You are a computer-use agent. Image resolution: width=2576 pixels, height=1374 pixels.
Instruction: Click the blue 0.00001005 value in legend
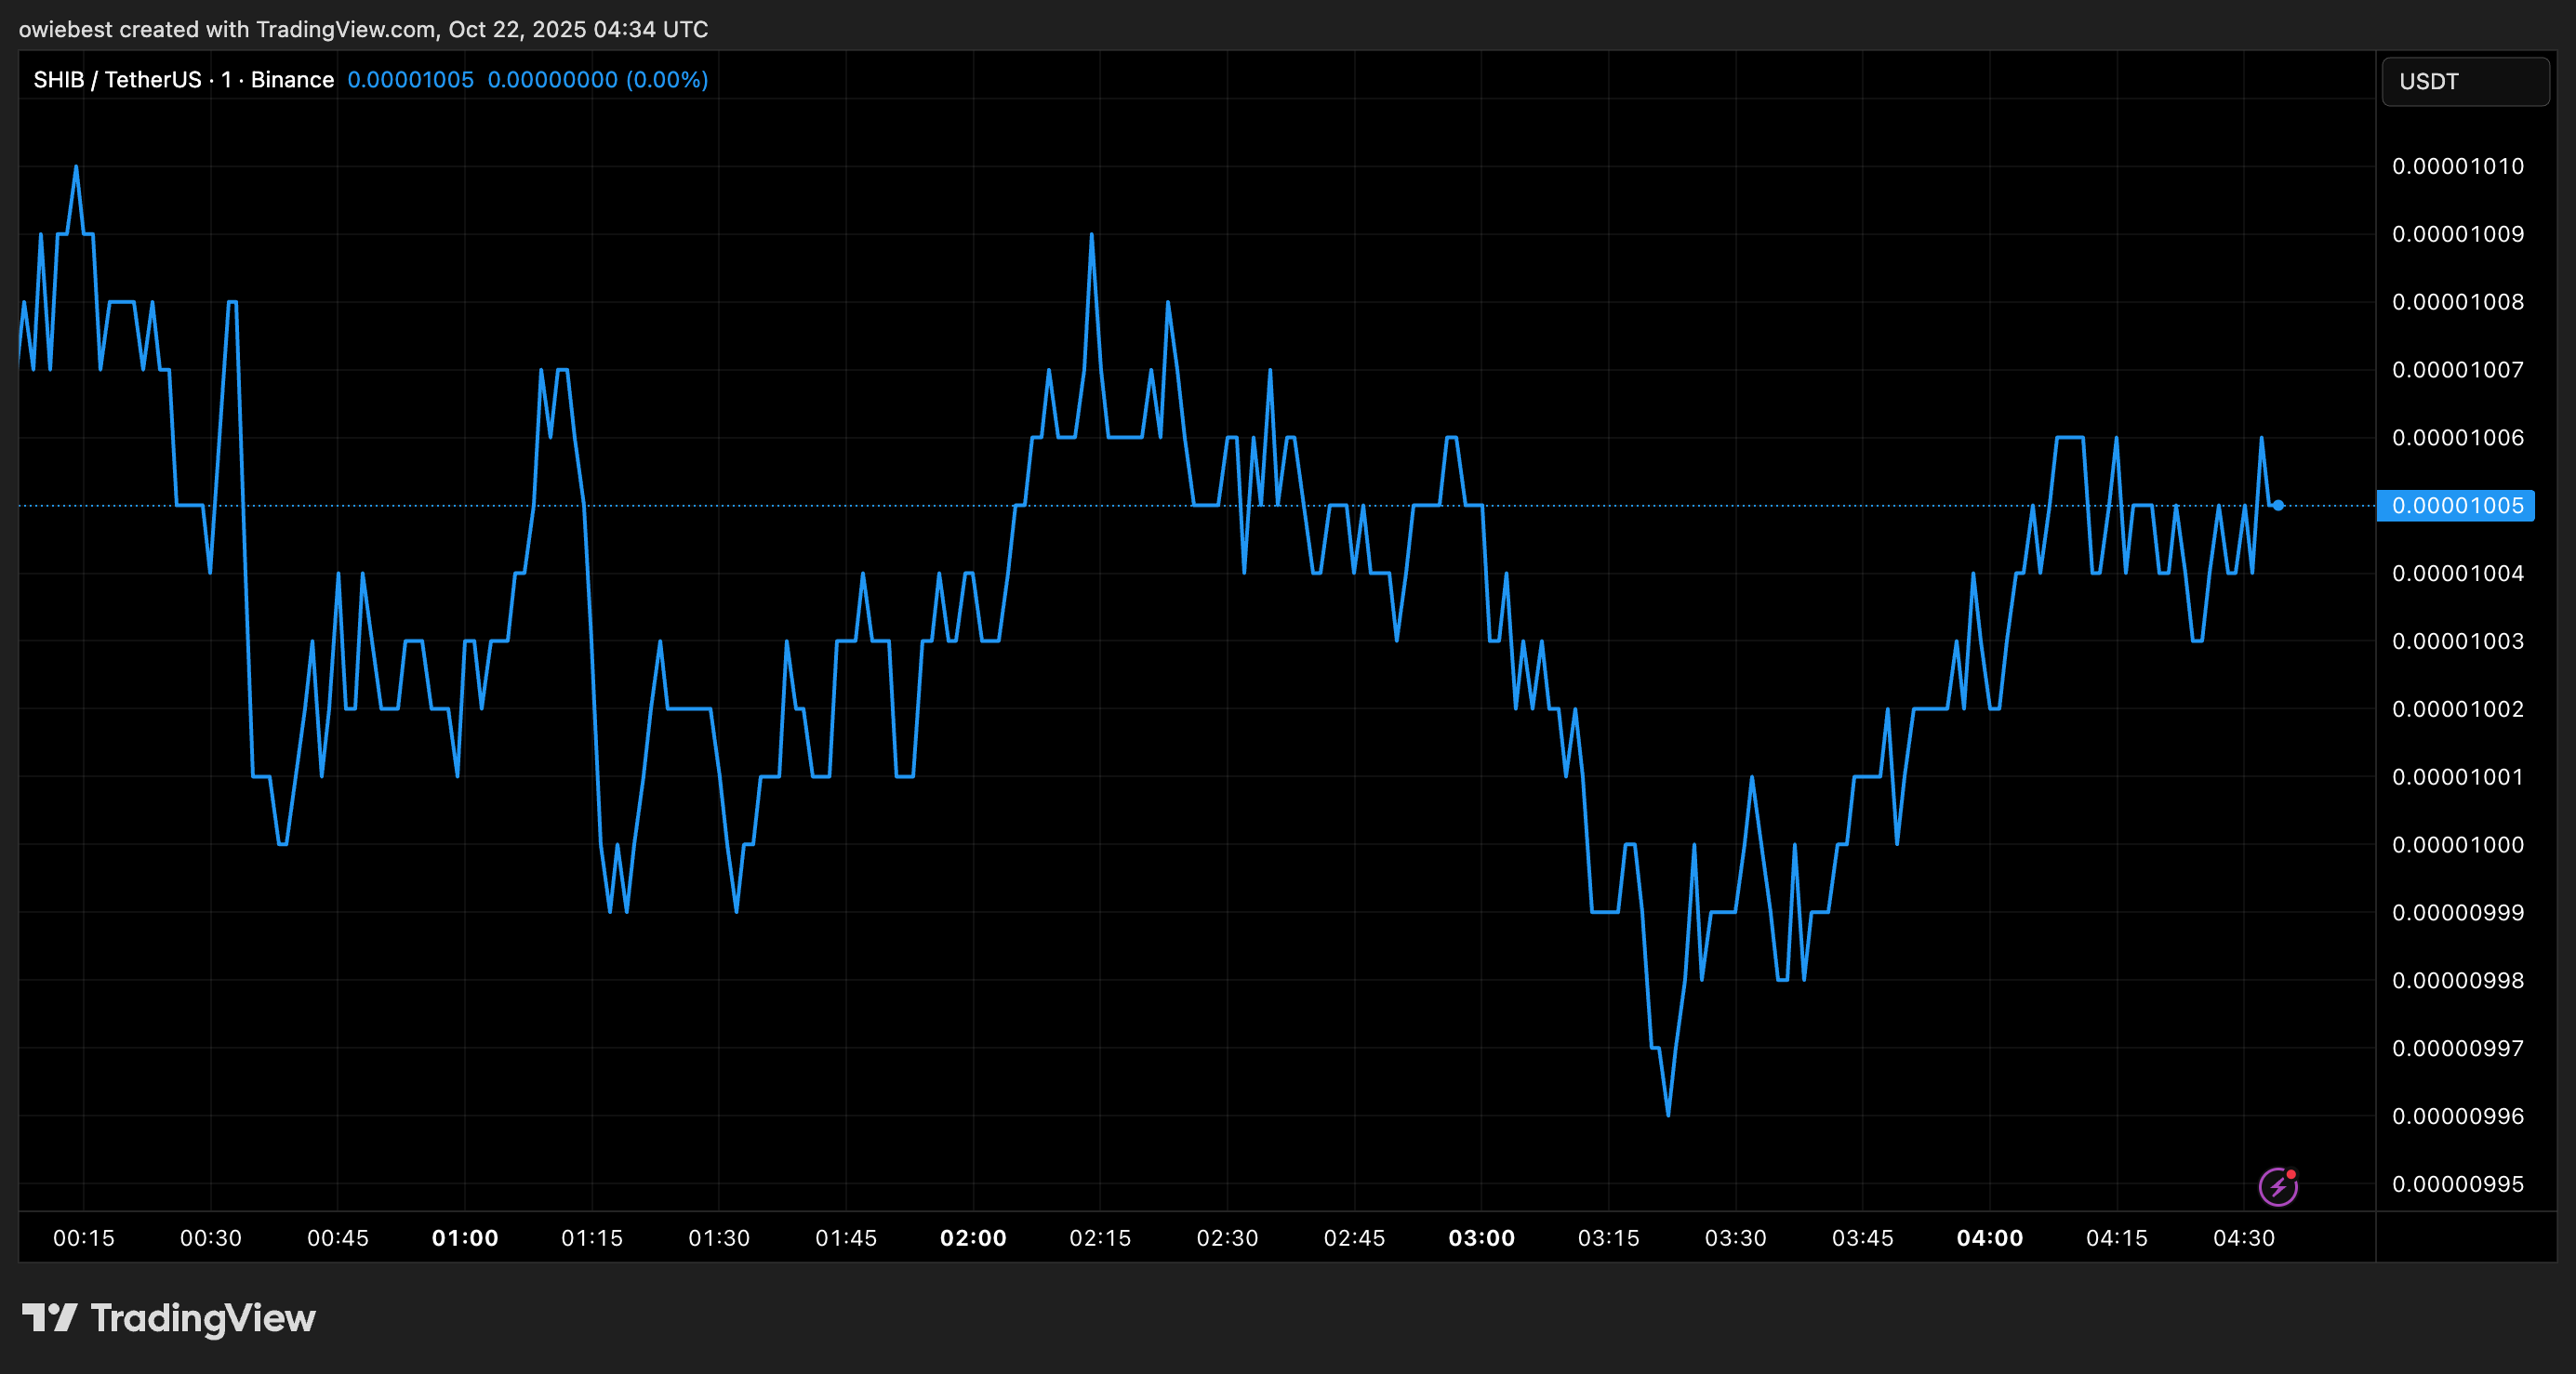coord(410,80)
